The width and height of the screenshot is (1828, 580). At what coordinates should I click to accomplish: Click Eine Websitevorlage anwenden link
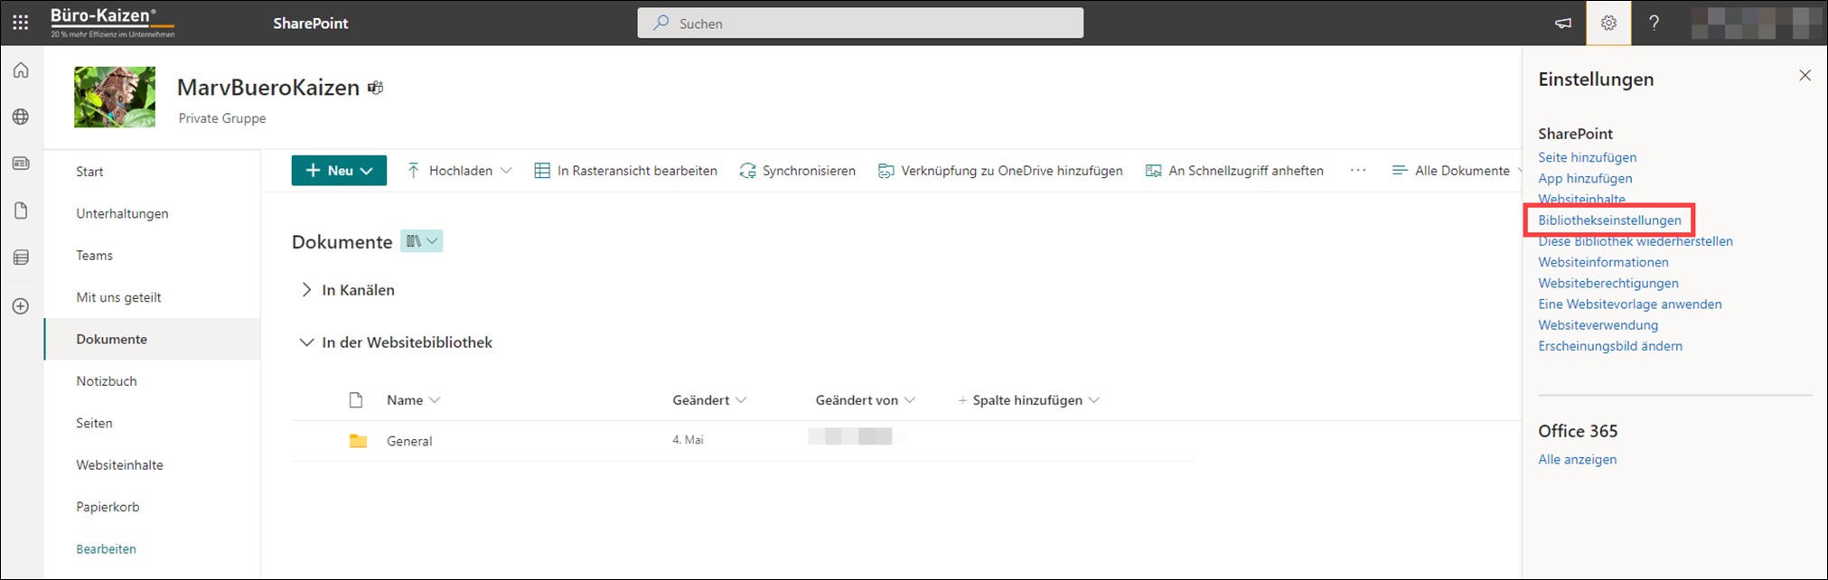pos(1630,304)
